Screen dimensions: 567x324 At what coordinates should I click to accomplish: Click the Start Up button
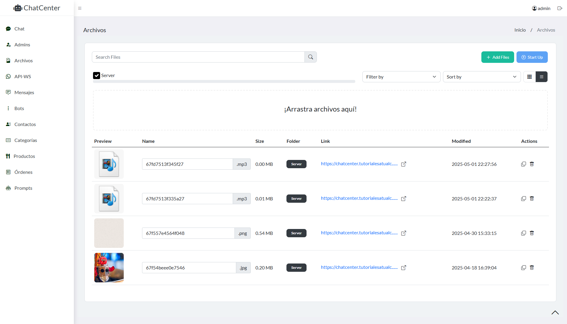tap(532, 57)
